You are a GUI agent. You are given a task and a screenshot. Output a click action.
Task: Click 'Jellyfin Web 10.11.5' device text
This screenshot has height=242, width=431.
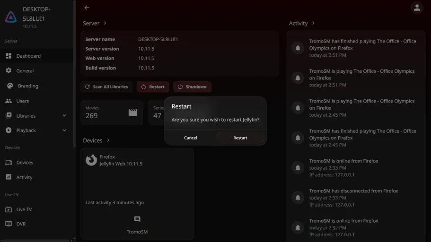click(x=121, y=164)
